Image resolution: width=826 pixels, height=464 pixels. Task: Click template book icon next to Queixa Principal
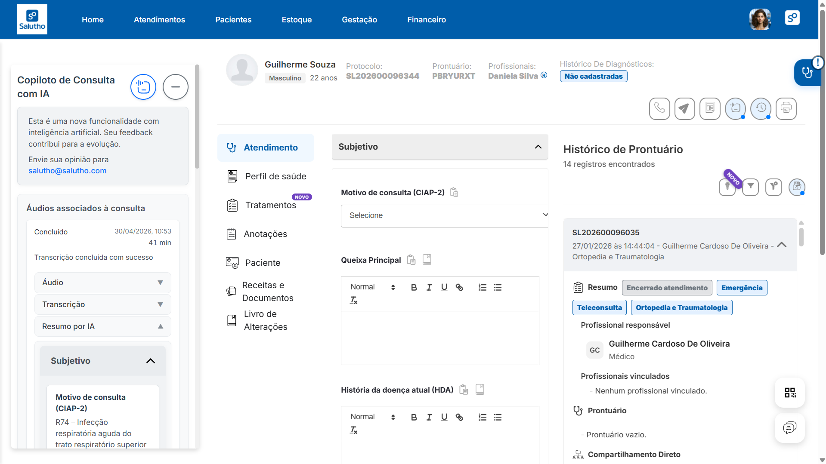pos(427,259)
